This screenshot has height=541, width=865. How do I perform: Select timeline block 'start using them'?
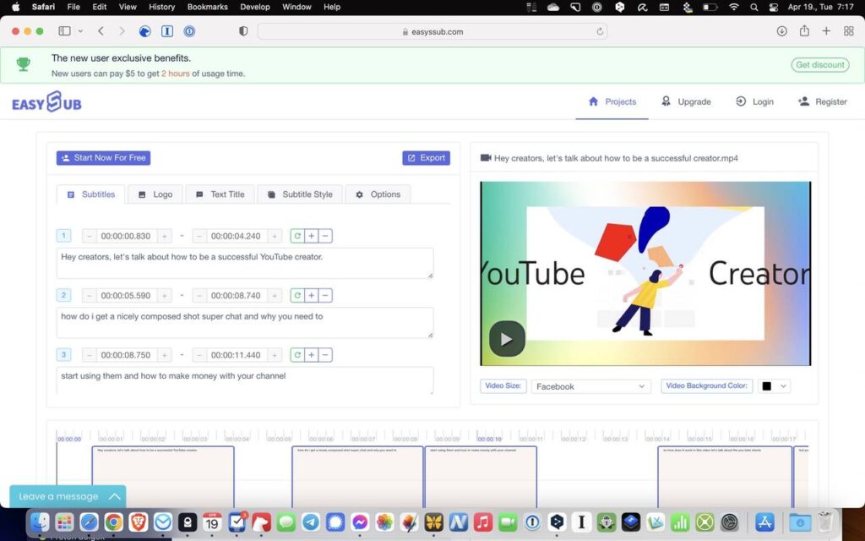(x=481, y=477)
